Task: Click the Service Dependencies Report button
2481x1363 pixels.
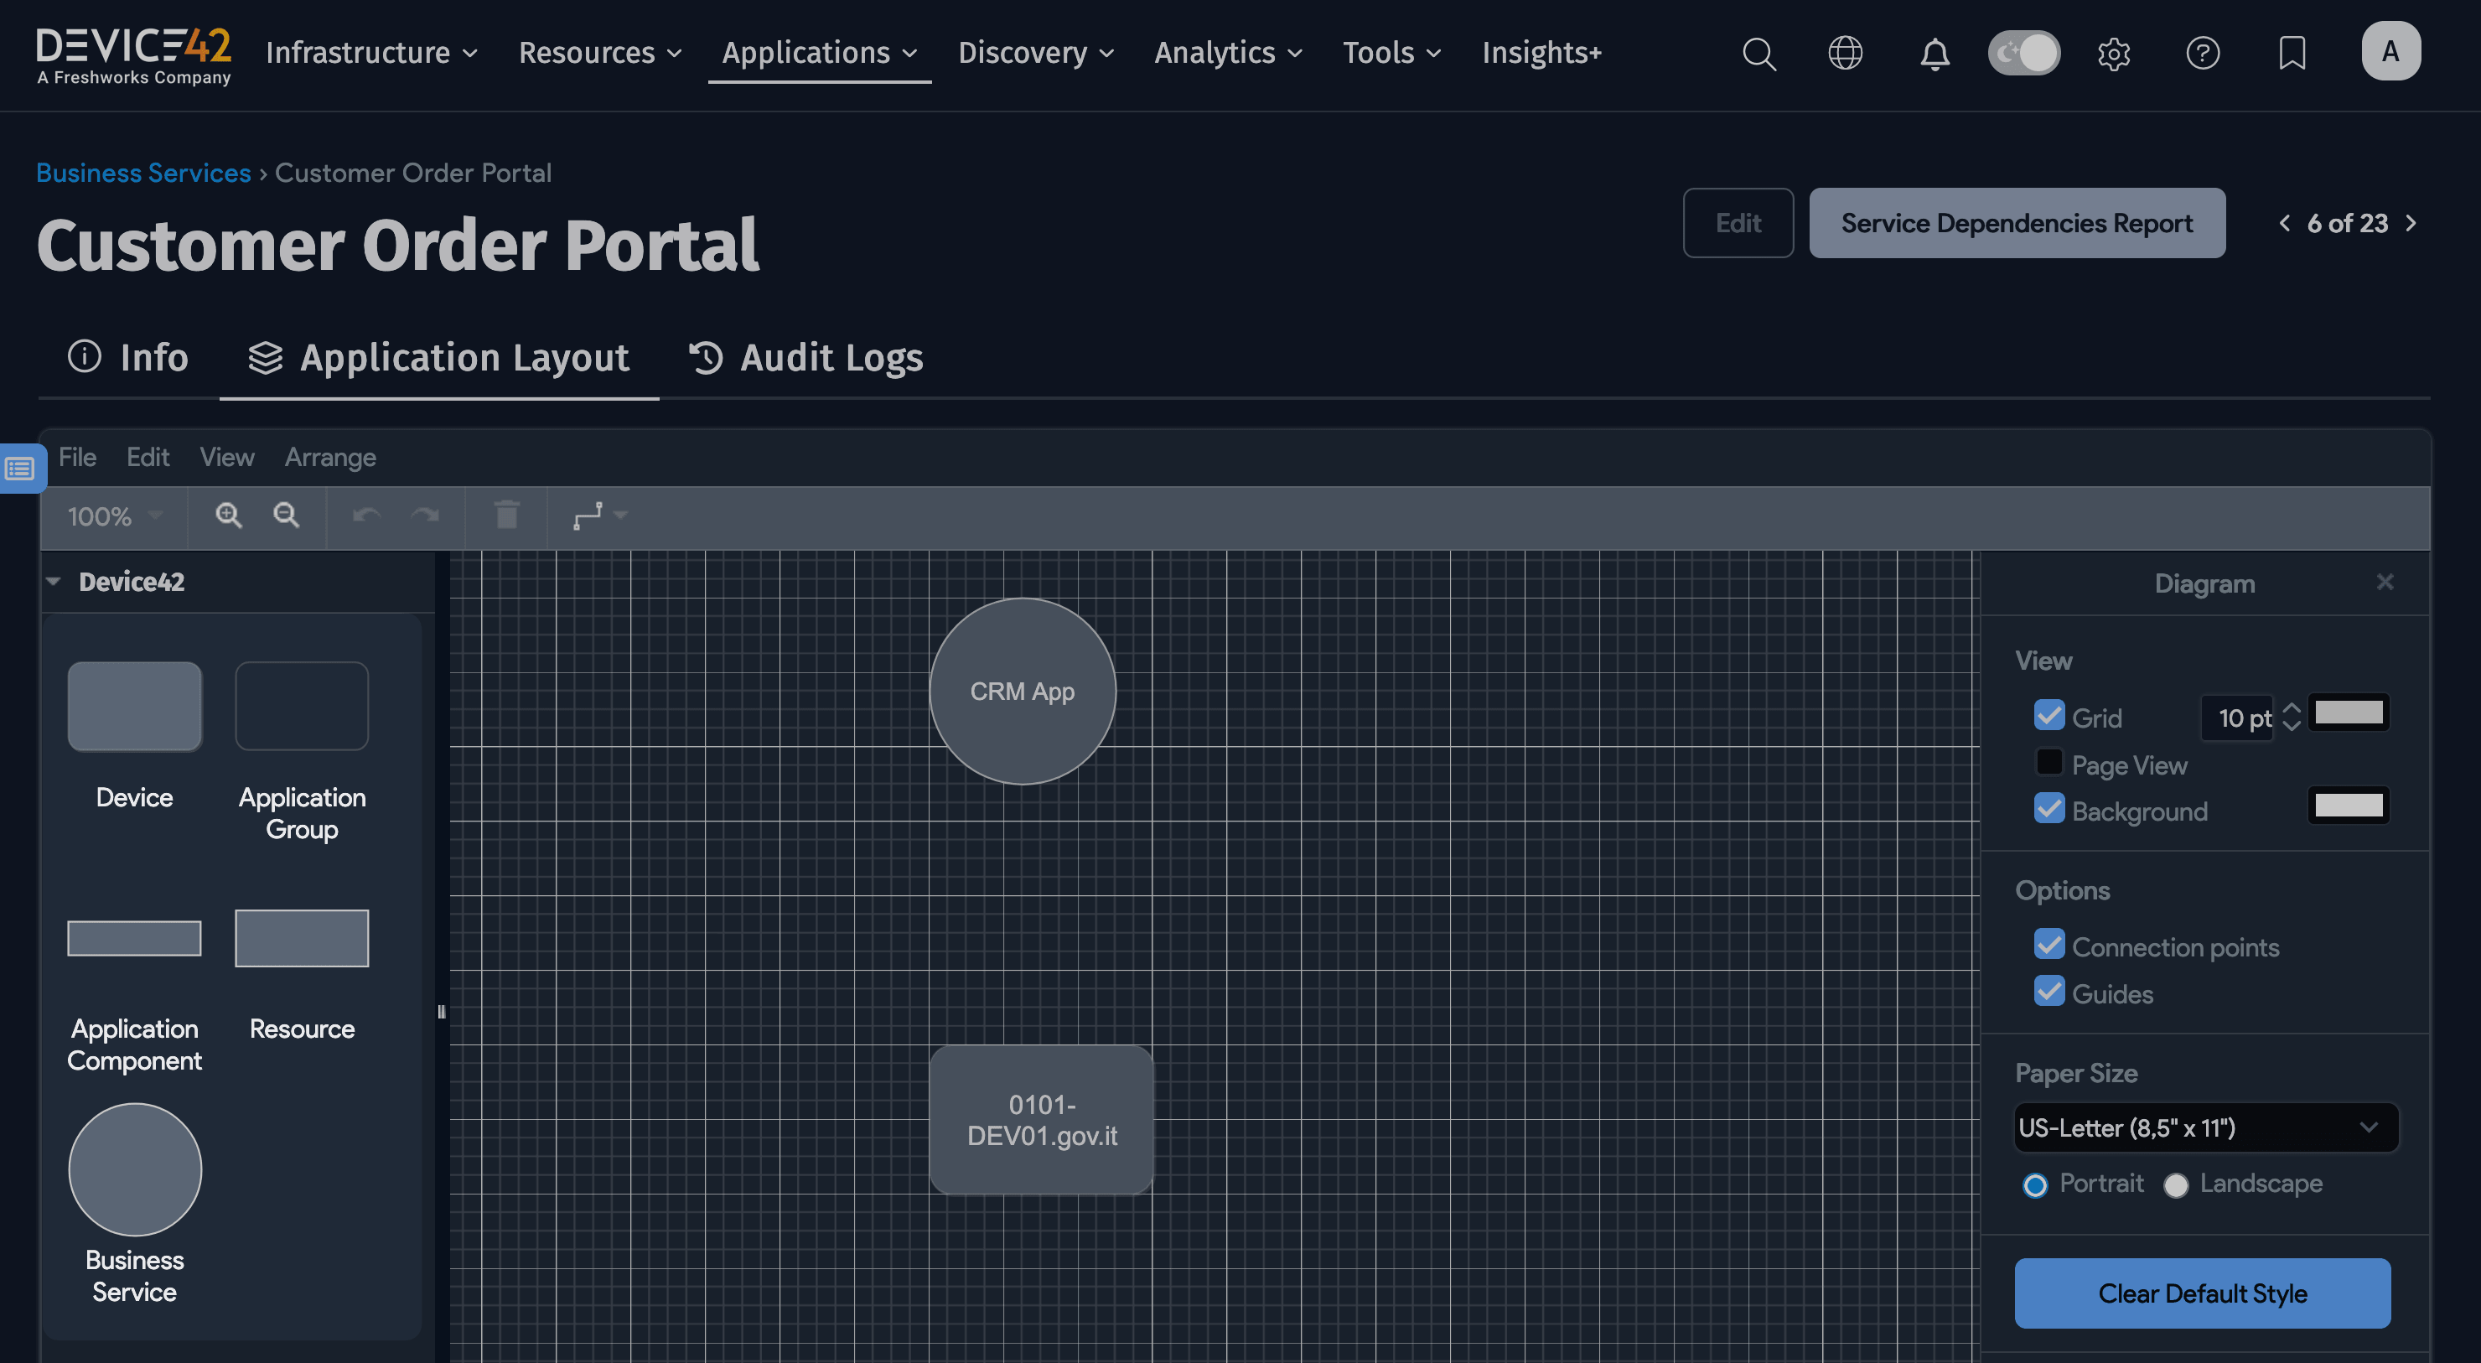Action: tap(2016, 222)
